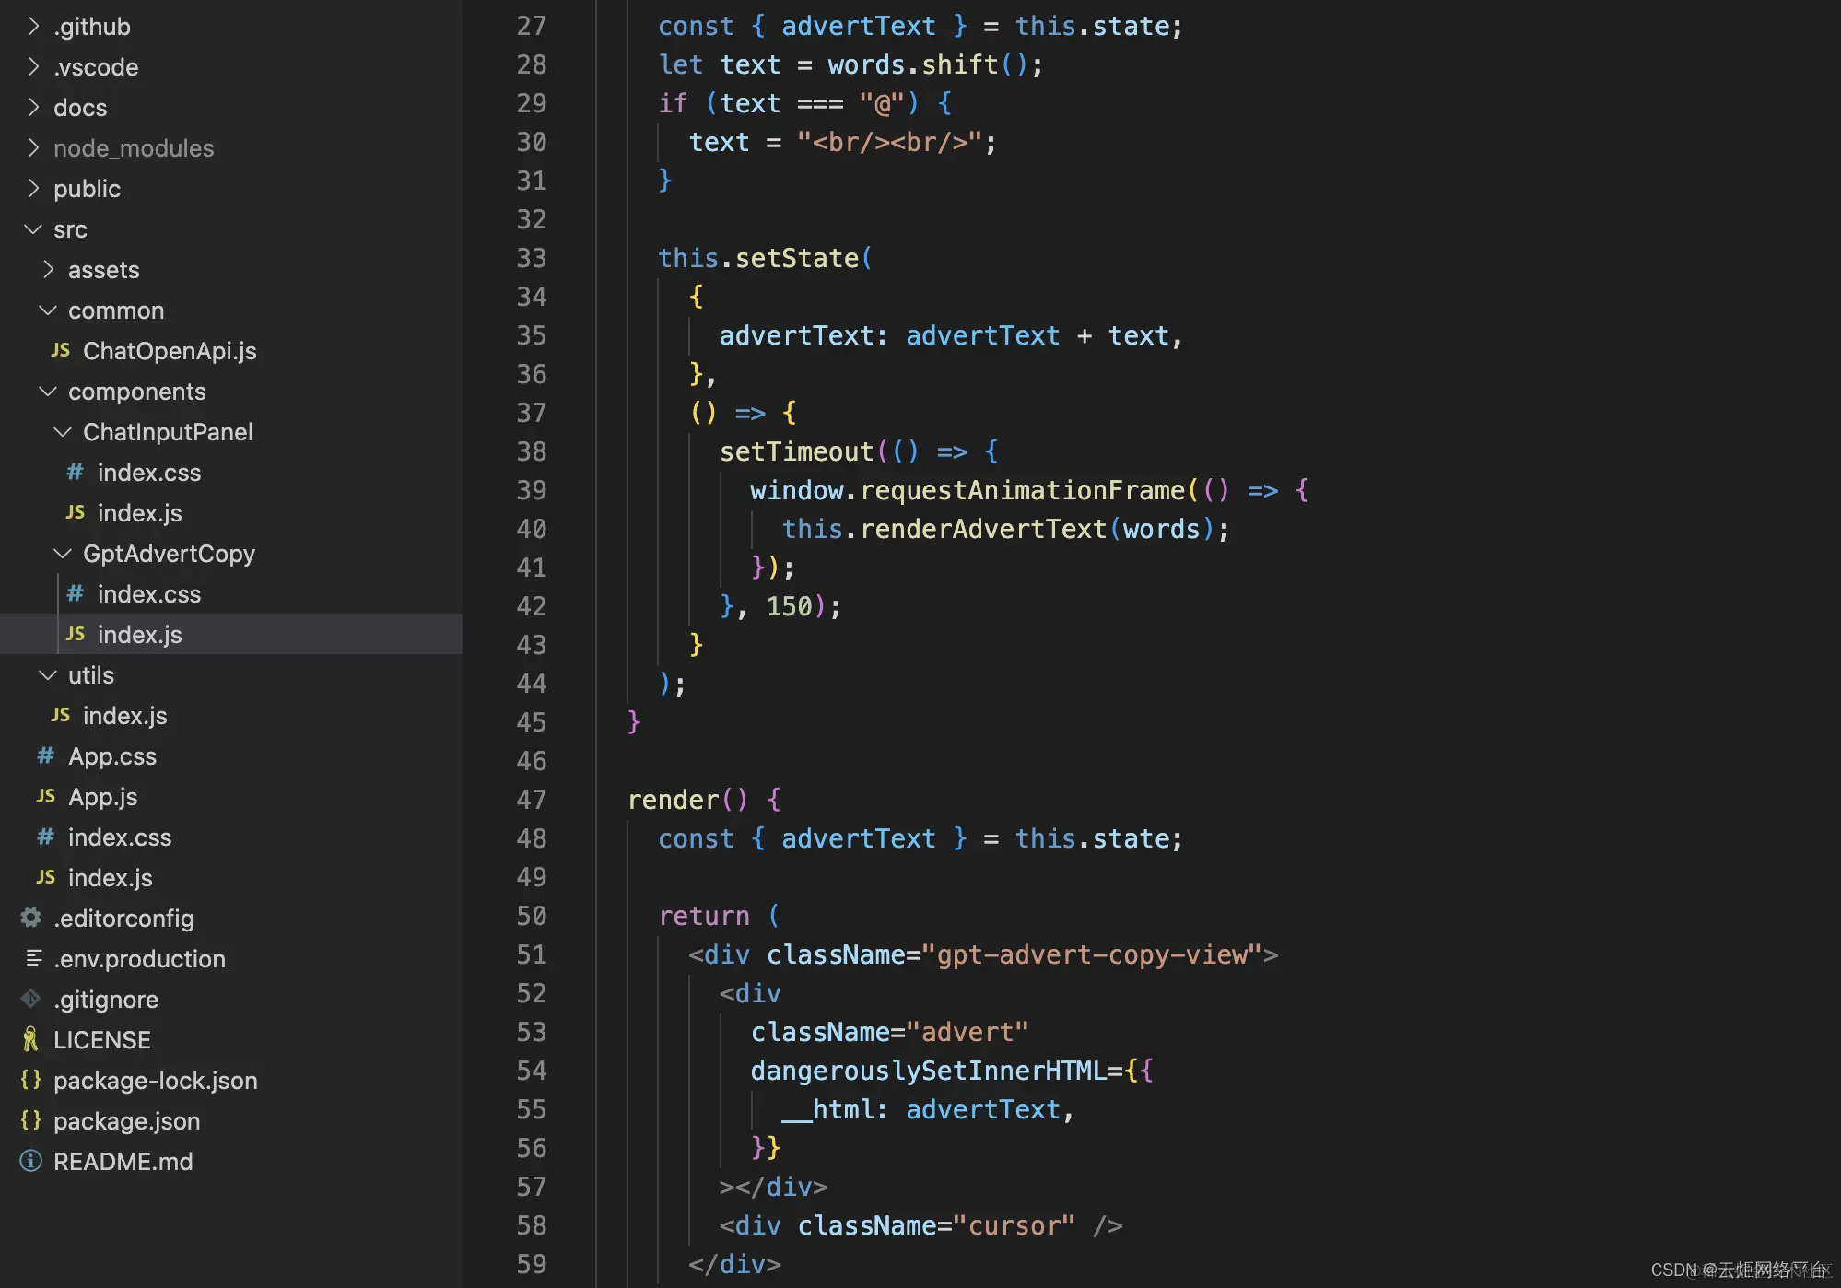Expand the assets folder
Screen dimensions: 1841x1288
tap(48, 269)
